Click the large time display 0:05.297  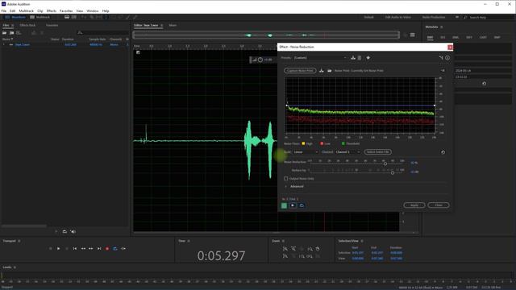(221, 256)
